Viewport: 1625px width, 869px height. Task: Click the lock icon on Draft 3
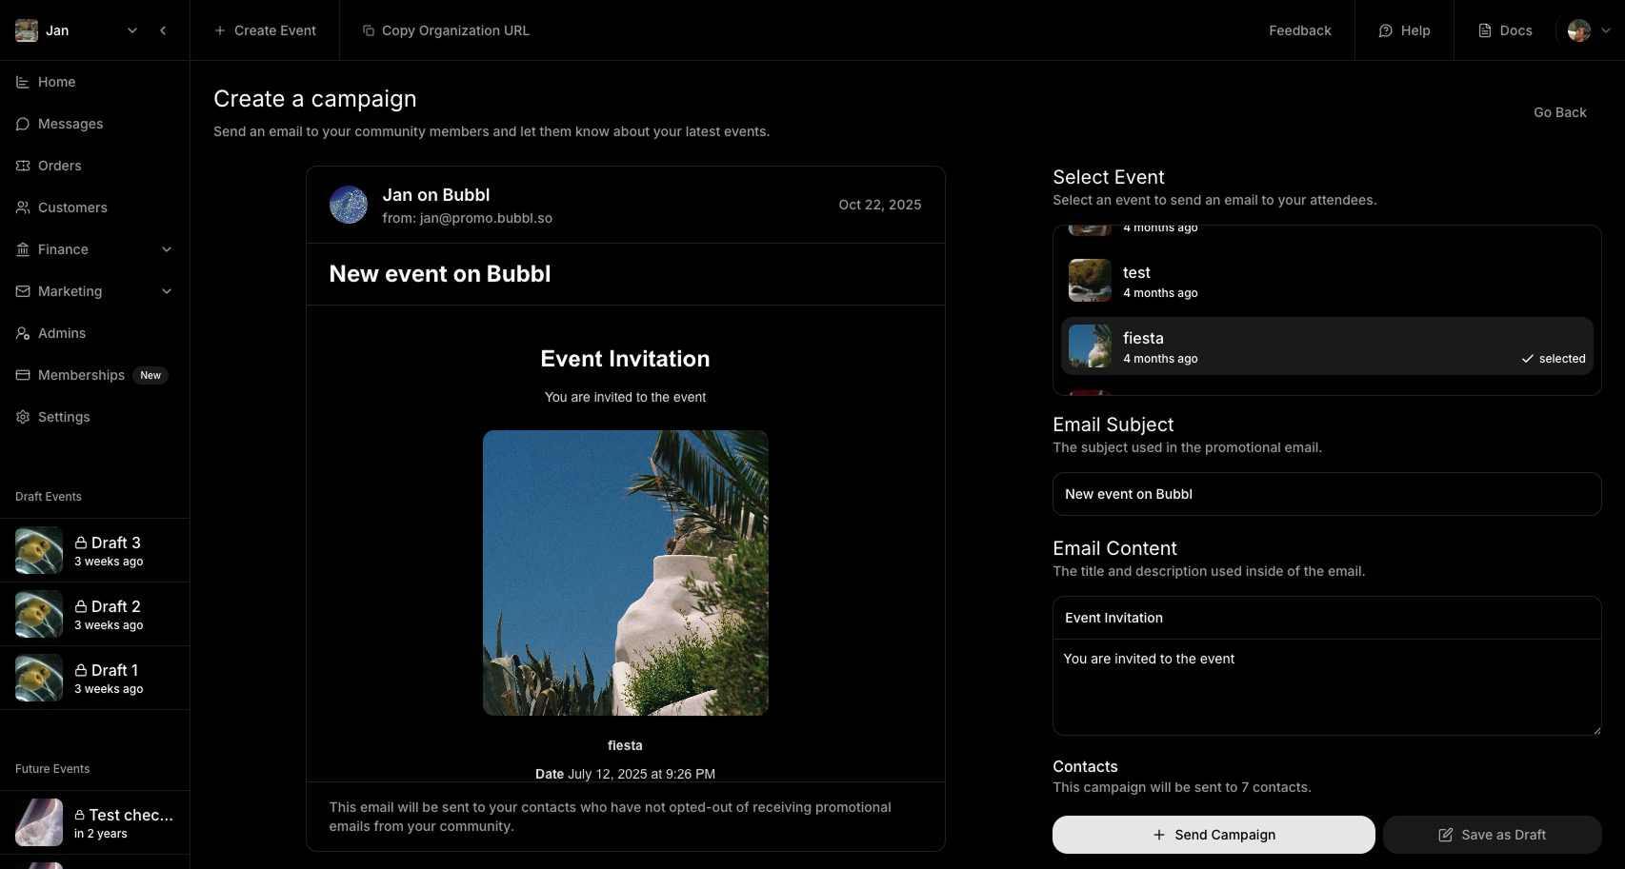coord(81,543)
